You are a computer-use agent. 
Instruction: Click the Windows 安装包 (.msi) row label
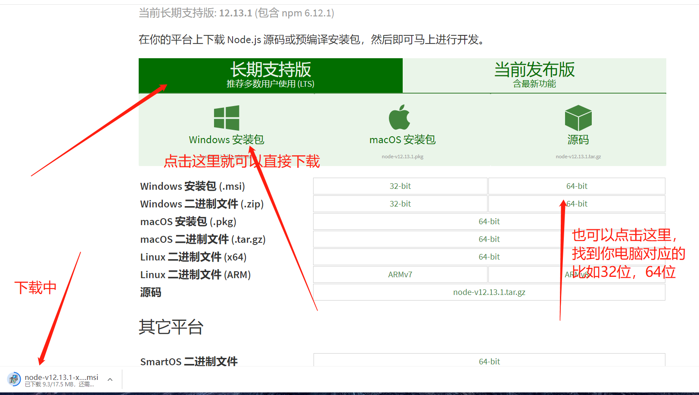coord(193,186)
